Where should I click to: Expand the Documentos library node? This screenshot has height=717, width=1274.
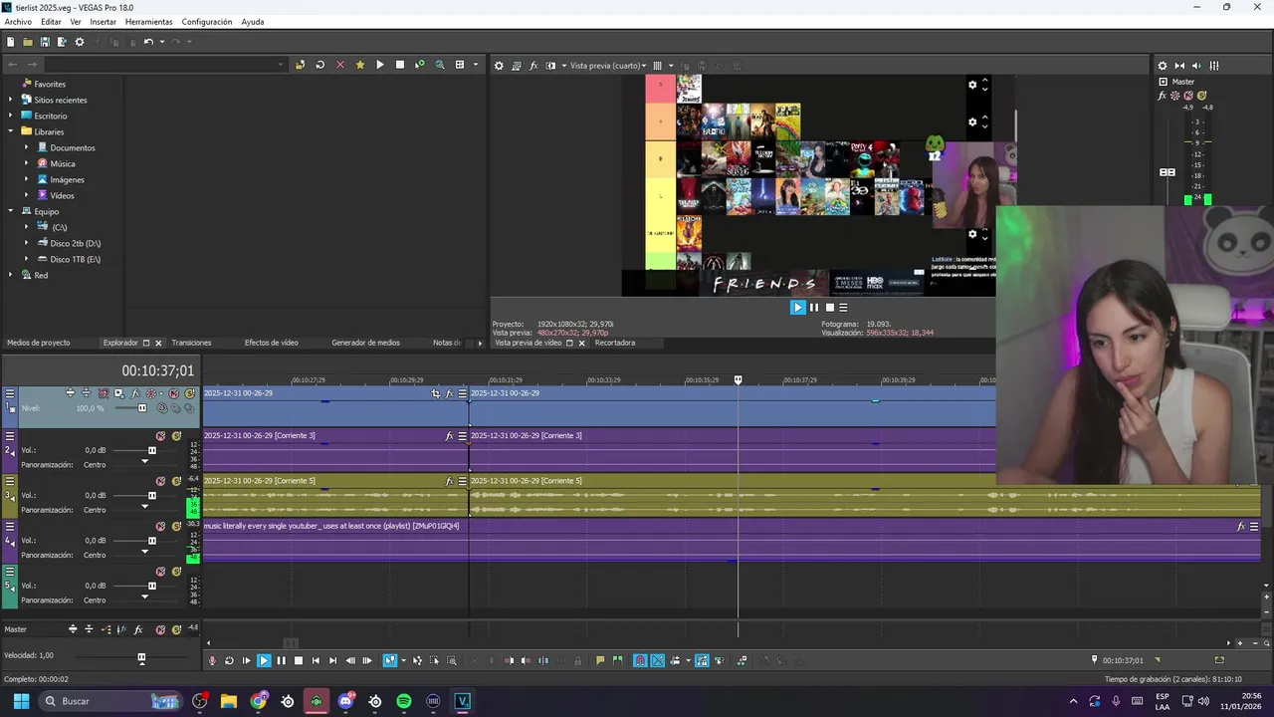(x=27, y=147)
